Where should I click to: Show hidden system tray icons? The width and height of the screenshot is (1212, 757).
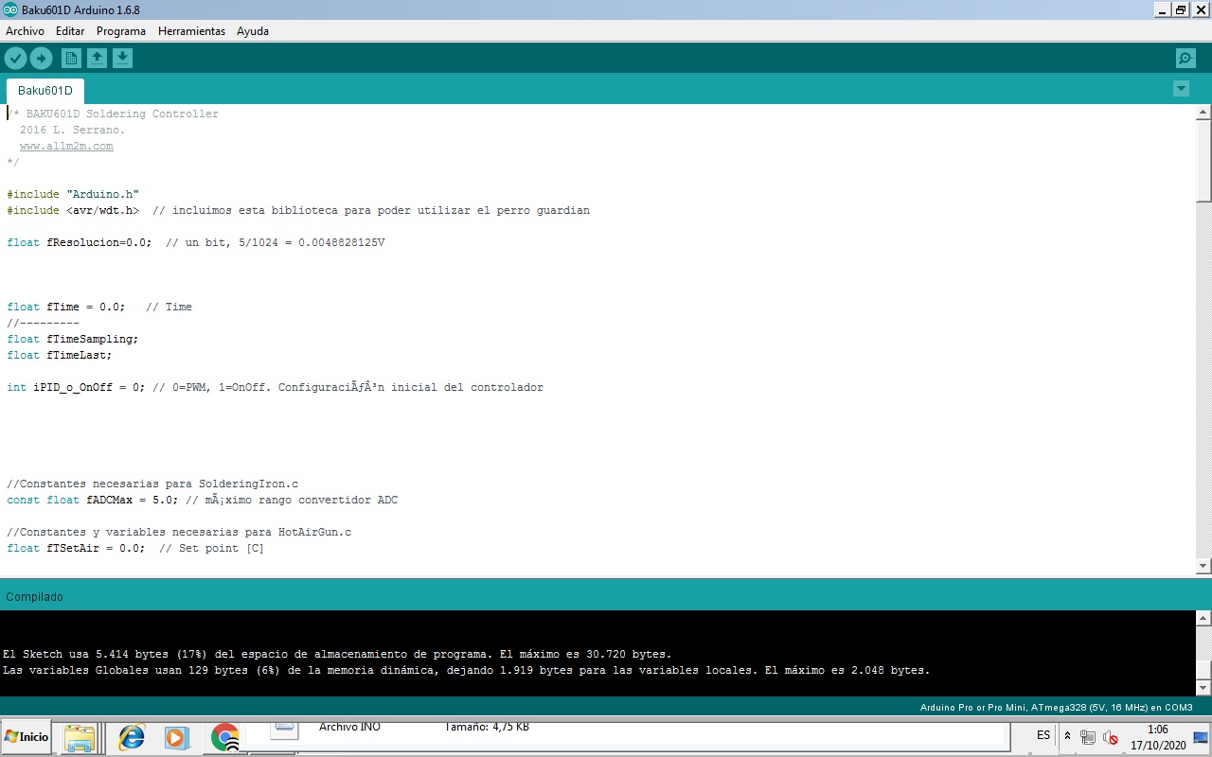click(x=1068, y=736)
